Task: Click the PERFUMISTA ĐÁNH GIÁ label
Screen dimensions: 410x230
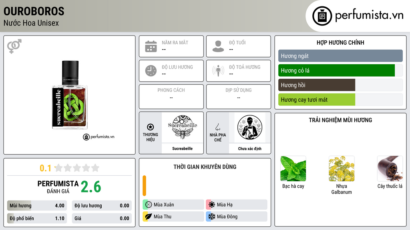Action: tap(58, 187)
